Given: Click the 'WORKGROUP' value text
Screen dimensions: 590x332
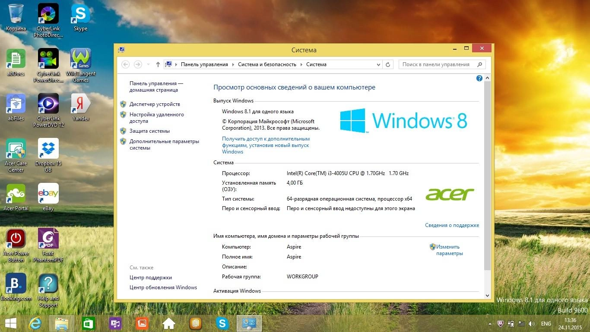Looking at the screenshot, I should (x=302, y=277).
